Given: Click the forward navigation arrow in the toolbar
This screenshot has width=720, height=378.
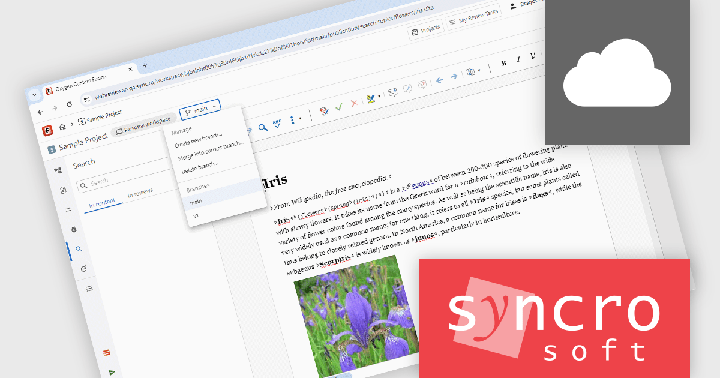Looking at the screenshot, I should click(x=454, y=76).
